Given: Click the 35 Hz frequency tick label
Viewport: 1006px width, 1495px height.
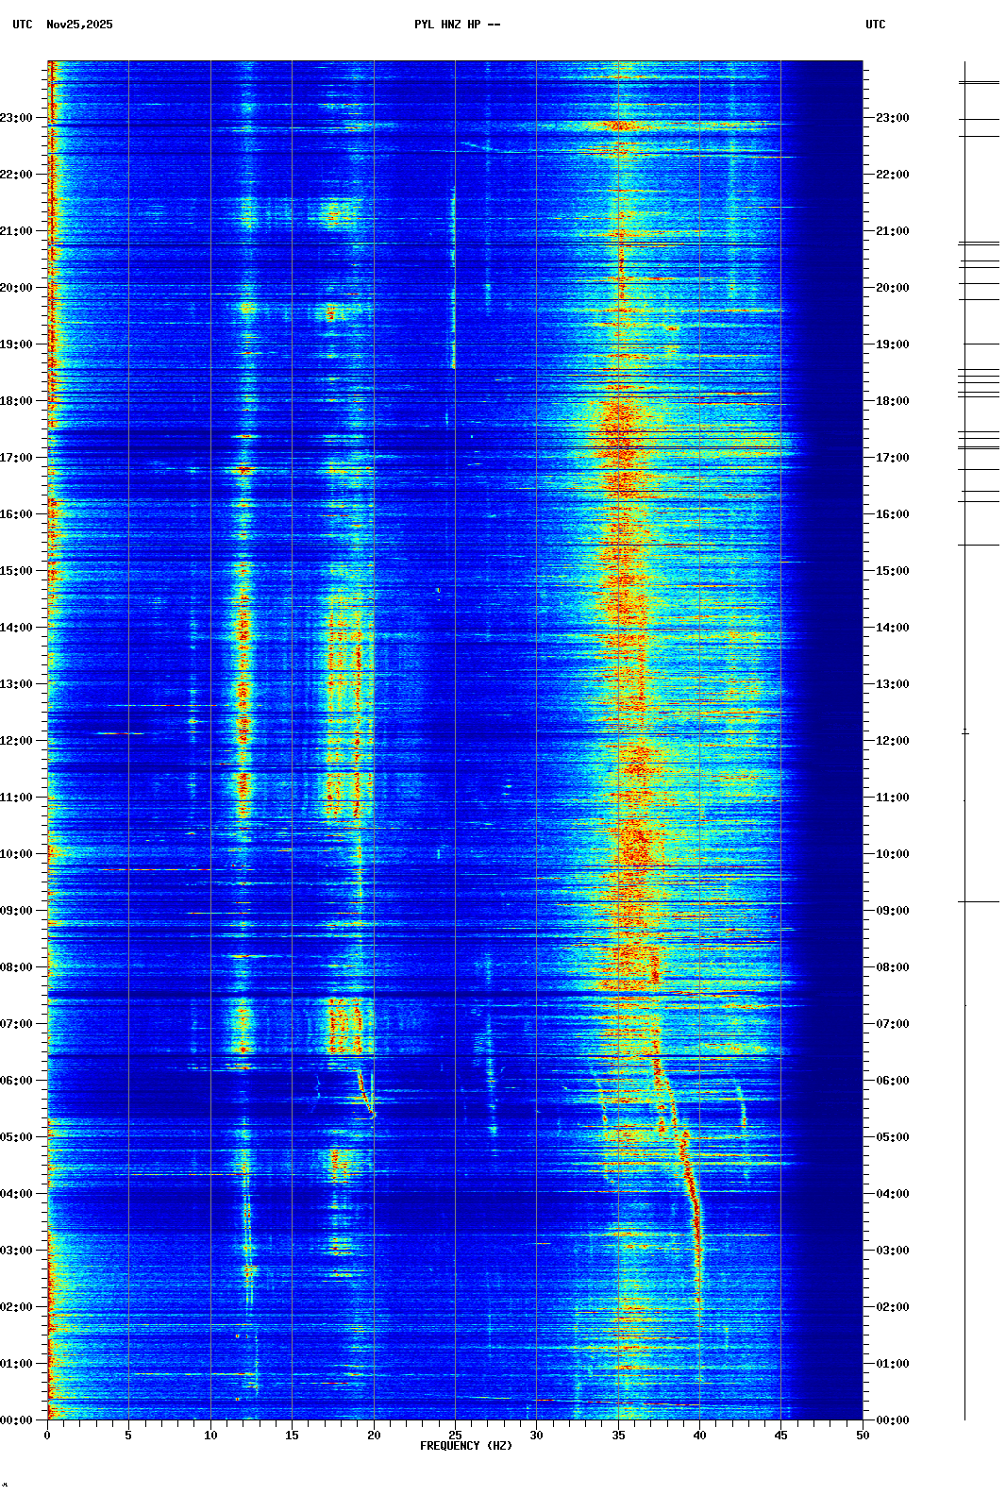Looking at the screenshot, I should (x=618, y=1436).
